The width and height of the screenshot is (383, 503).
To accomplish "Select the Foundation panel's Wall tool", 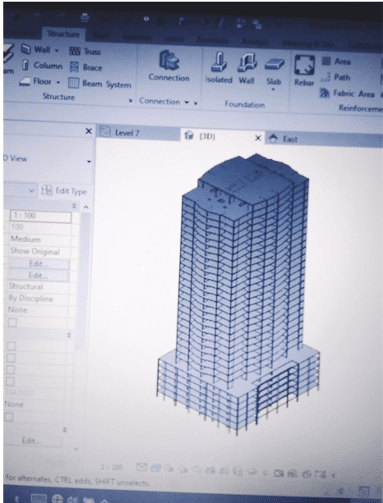I will (247, 68).
